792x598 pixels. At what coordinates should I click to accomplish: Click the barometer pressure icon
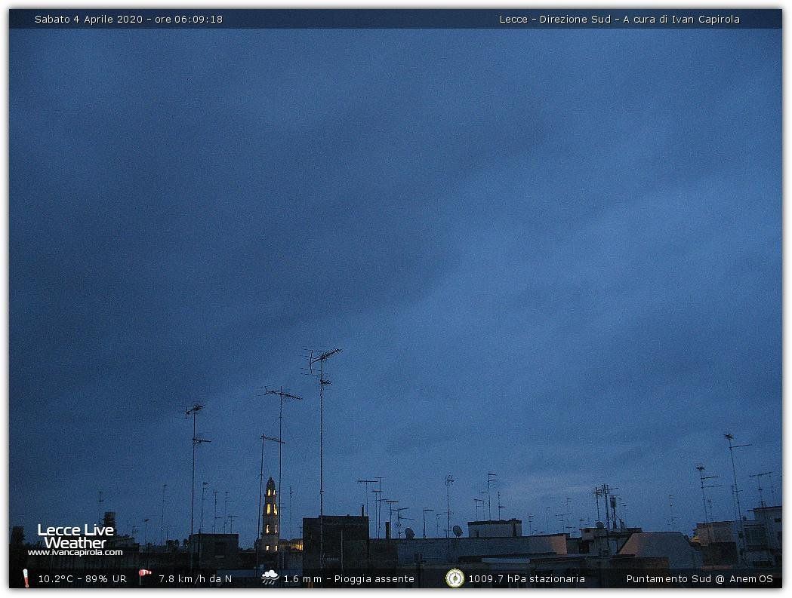[455, 578]
